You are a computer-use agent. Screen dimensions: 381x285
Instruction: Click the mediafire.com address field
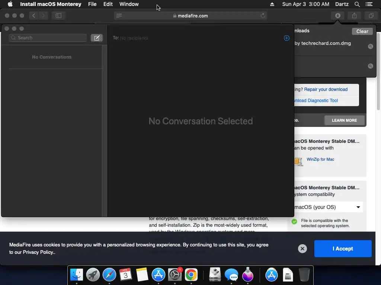pyautogui.click(x=190, y=16)
